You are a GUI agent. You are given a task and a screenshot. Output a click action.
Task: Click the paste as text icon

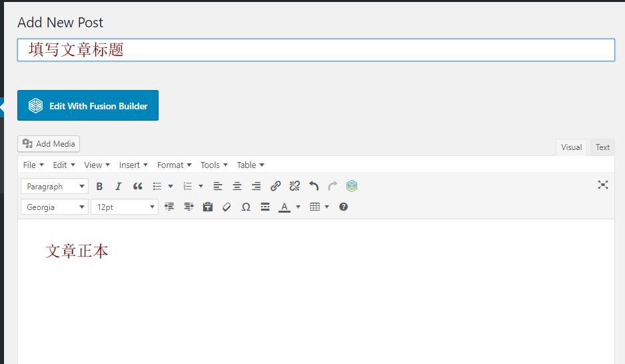[208, 207]
